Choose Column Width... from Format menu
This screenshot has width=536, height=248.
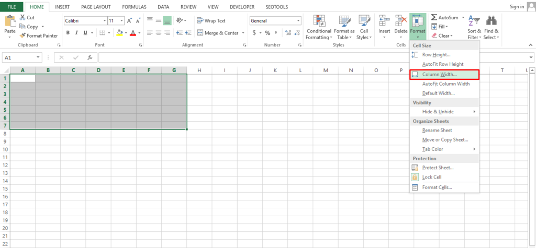tap(444, 74)
